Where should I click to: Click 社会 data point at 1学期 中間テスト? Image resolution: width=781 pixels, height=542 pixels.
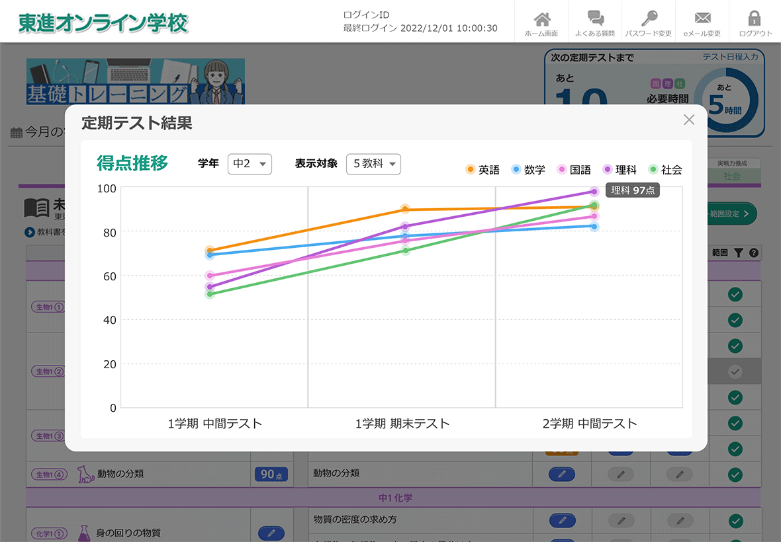pyautogui.click(x=210, y=294)
